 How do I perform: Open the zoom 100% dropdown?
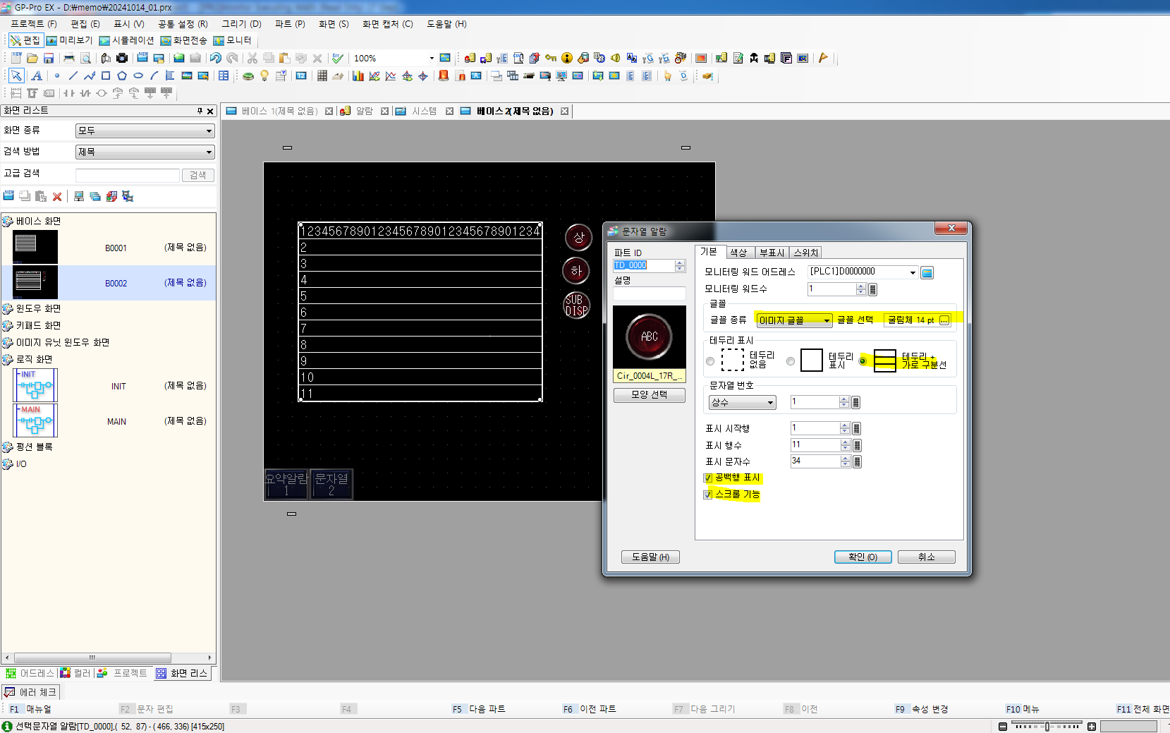pyautogui.click(x=432, y=58)
